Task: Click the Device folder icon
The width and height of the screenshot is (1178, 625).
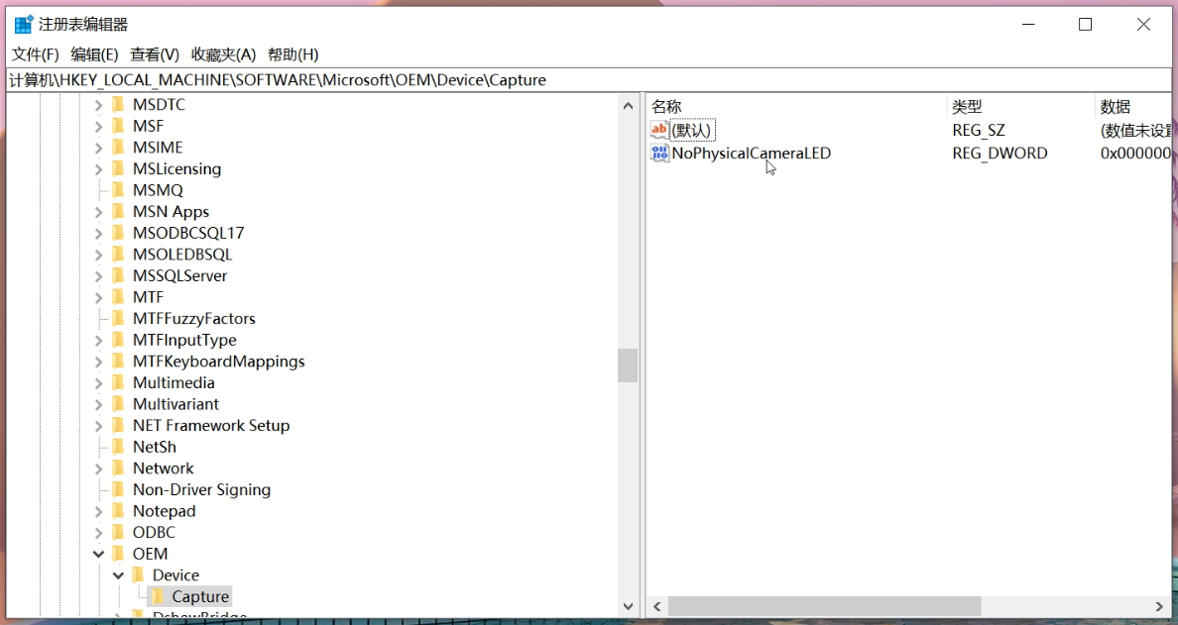Action: pos(138,574)
